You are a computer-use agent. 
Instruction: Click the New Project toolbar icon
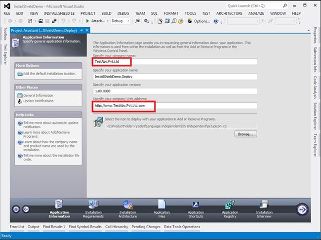[x=30, y=21]
